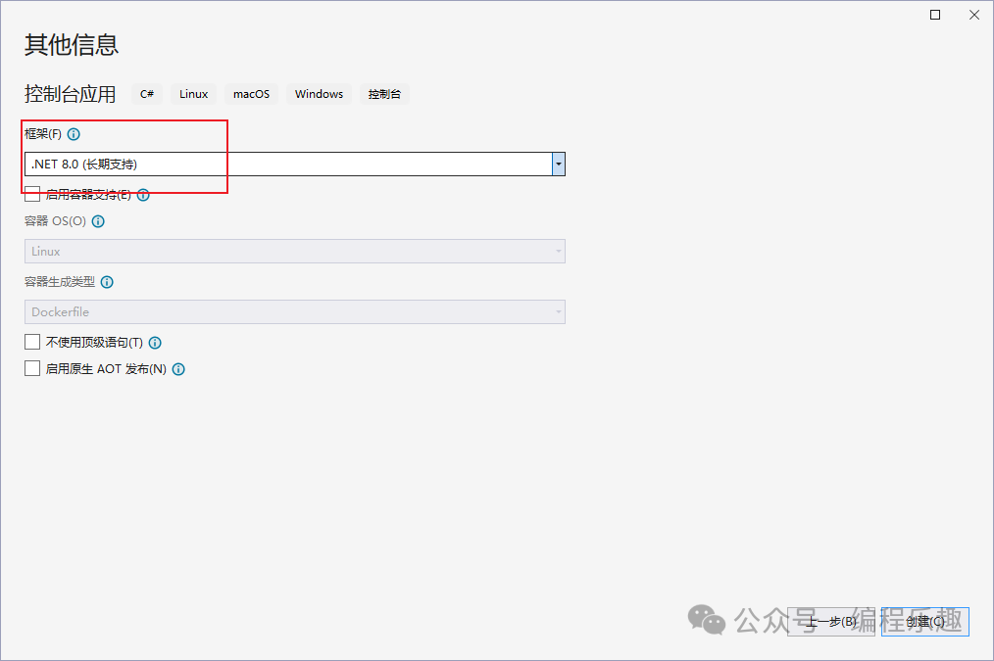994x661 pixels.
Task: Click the Windows tag
Action: coord(319,94)
